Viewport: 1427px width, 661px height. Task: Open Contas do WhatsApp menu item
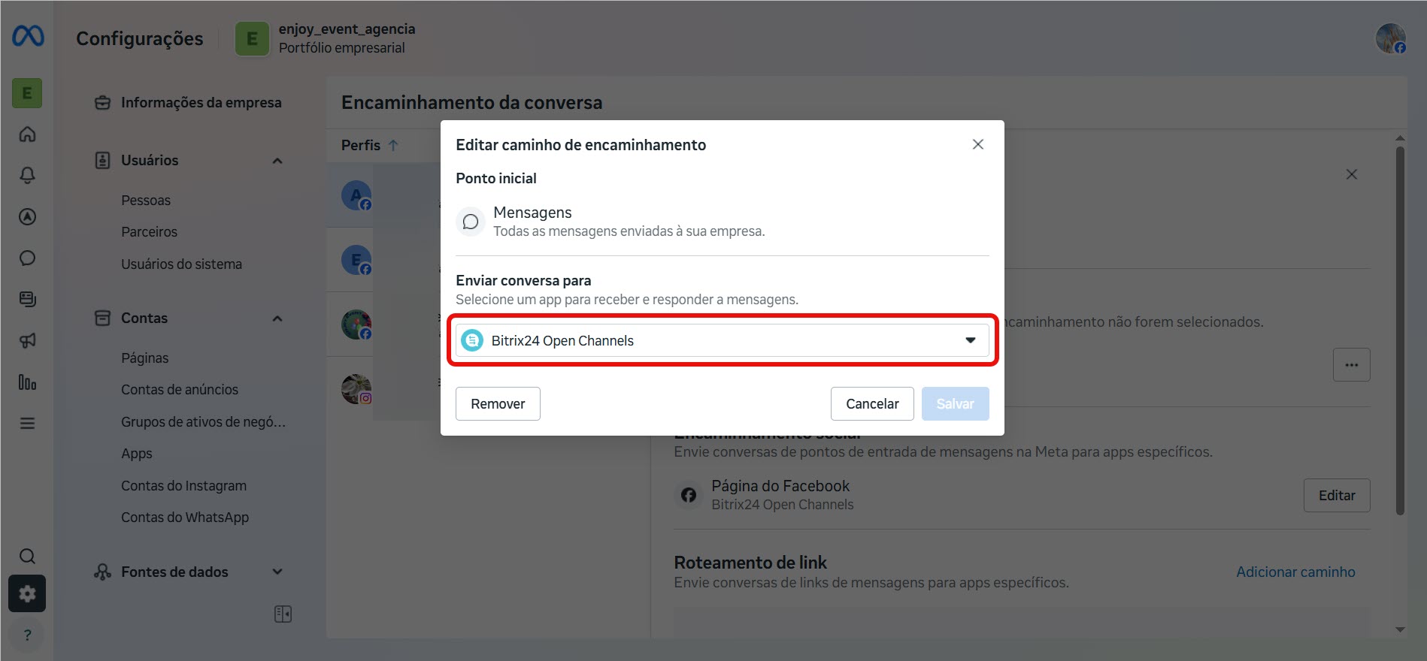(185, 518)
